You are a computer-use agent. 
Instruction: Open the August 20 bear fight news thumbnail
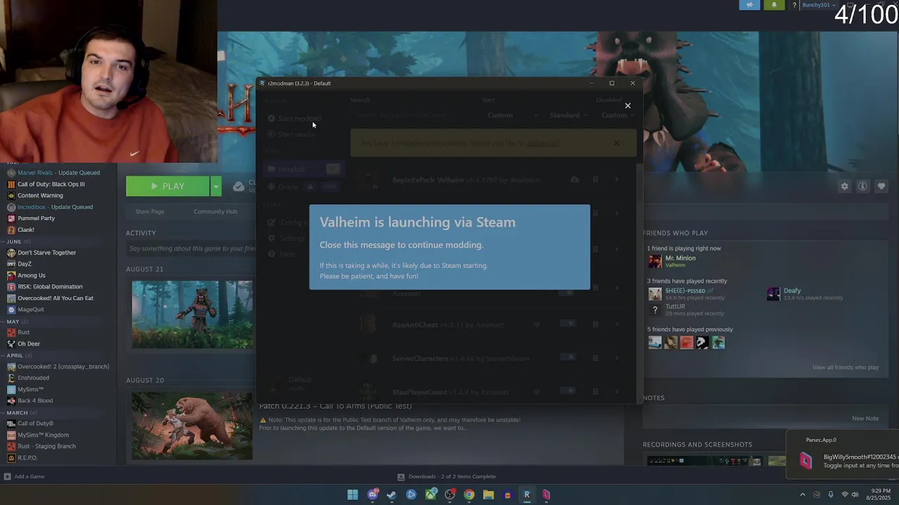pos(192,426)
